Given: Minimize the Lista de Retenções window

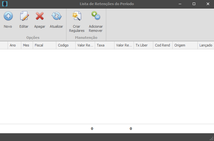Looking at the screenshot, I should point(180,4).
